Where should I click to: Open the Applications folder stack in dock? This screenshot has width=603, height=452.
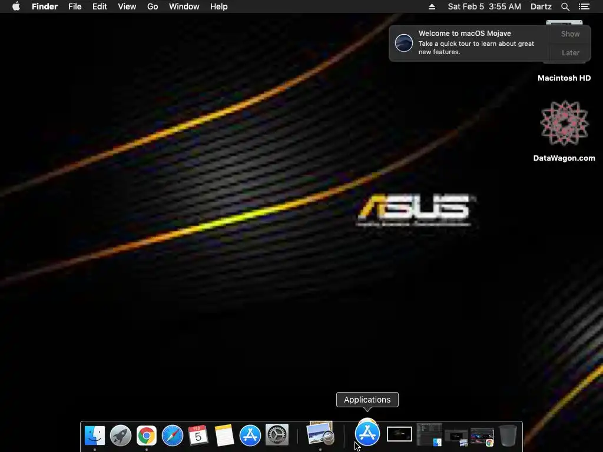[x=367, y=433]
